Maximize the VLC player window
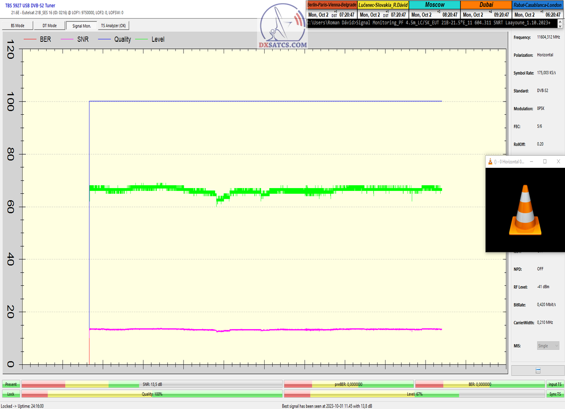The image size is (565, 409). pyautogui.click(x=545, y=162)
